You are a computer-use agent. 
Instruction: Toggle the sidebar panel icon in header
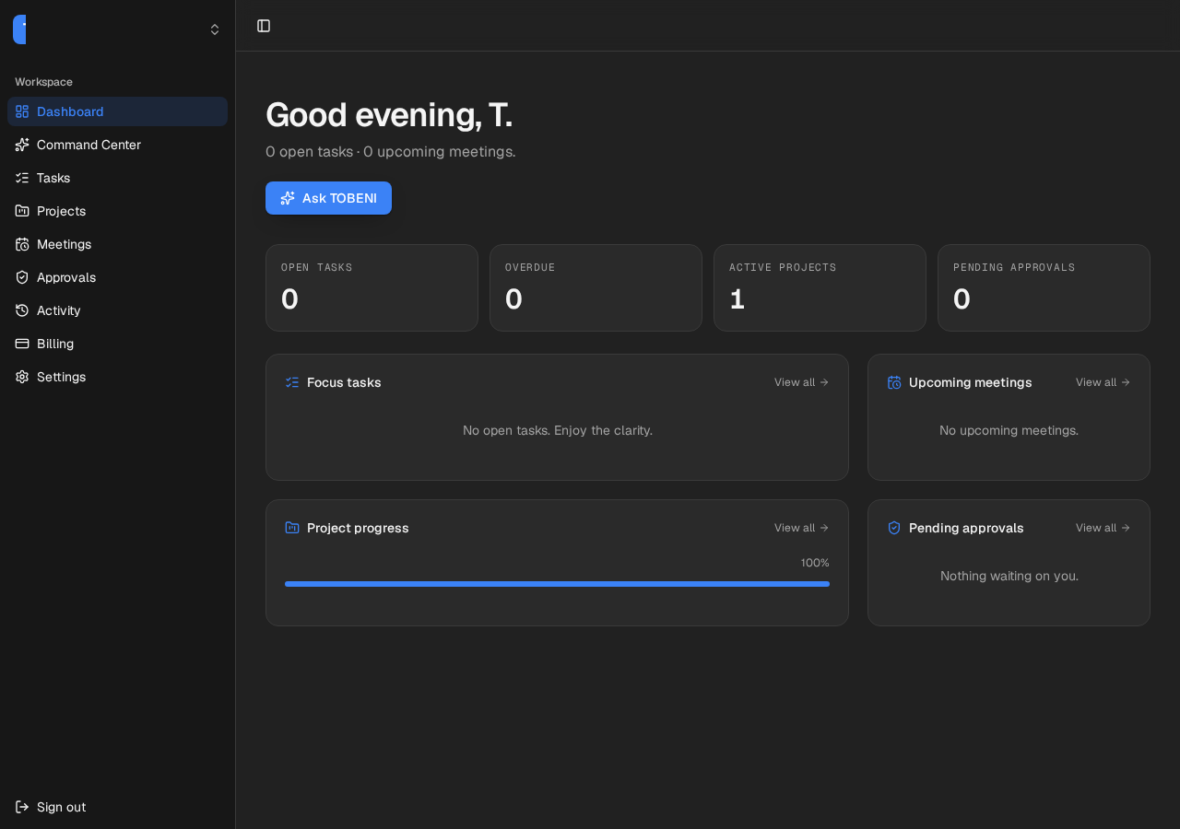click(264, 26)
